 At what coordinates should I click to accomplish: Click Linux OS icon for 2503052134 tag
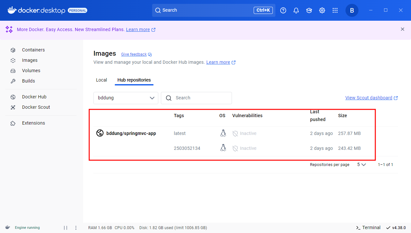pyautogui.click(x=223, y=148)
